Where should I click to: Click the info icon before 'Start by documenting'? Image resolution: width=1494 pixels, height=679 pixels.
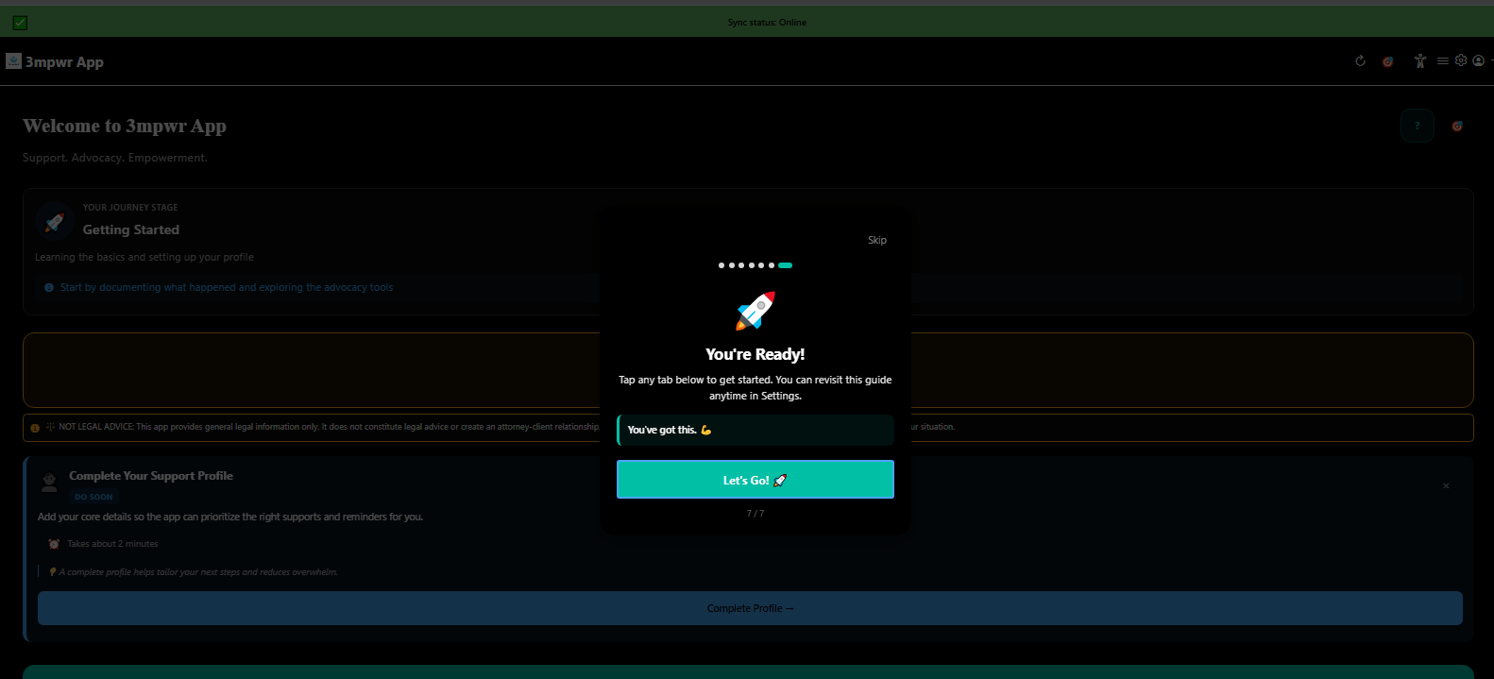click(49, 288)
